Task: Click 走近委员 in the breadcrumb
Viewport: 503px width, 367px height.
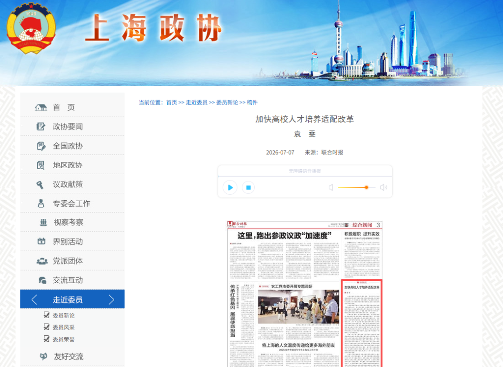Action: coord(197,102)
